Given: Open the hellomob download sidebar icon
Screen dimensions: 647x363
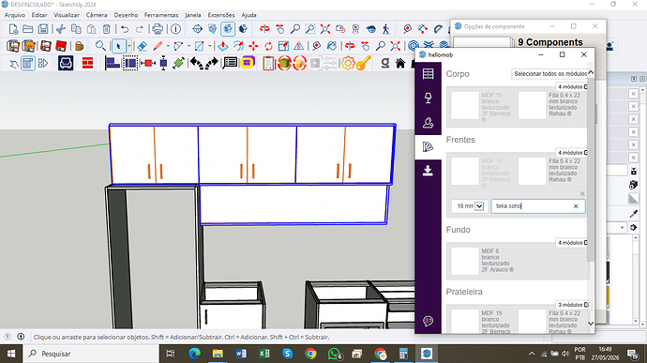Looking at the screenshot, I should point(428,171).
